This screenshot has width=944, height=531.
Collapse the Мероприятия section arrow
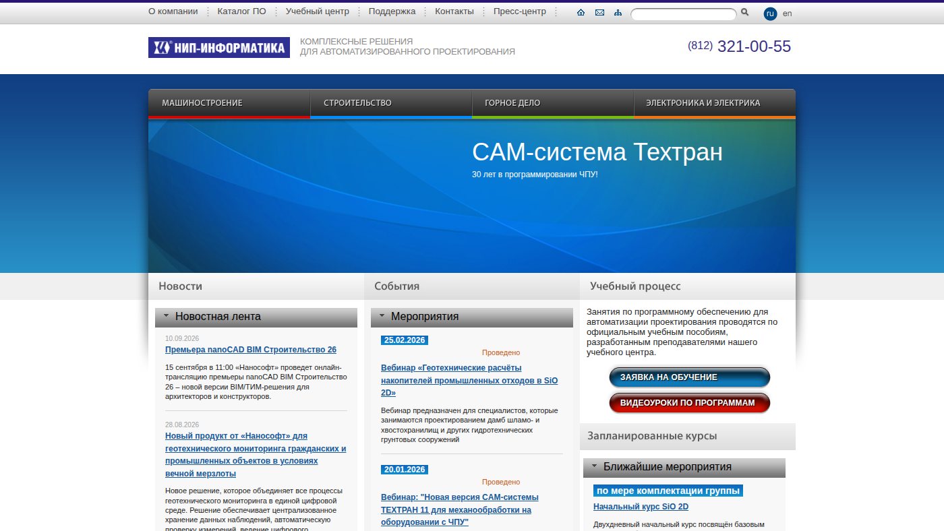[382, 315]
